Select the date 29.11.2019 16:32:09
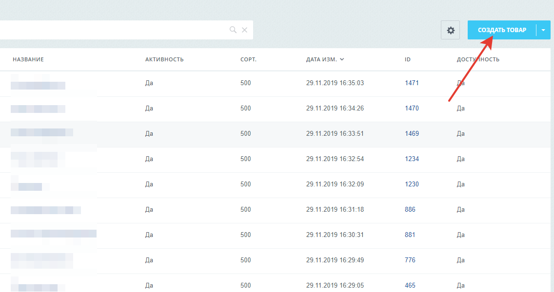Screen dimensions: 554x292 (335, 184)
